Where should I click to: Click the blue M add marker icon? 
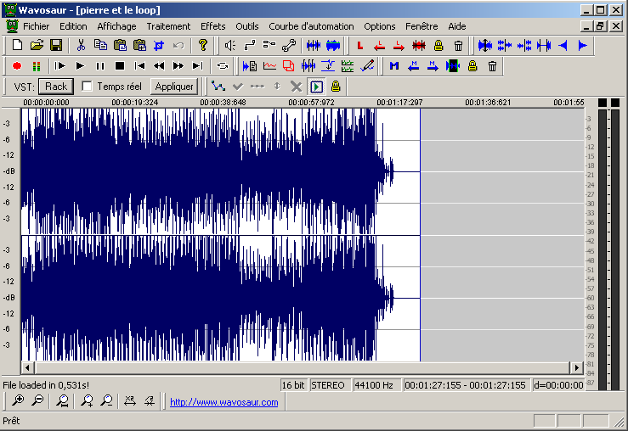pos(394,65)
